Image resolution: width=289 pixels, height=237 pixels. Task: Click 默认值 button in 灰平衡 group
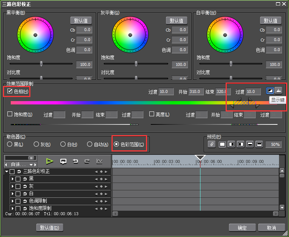coord(176,21)
